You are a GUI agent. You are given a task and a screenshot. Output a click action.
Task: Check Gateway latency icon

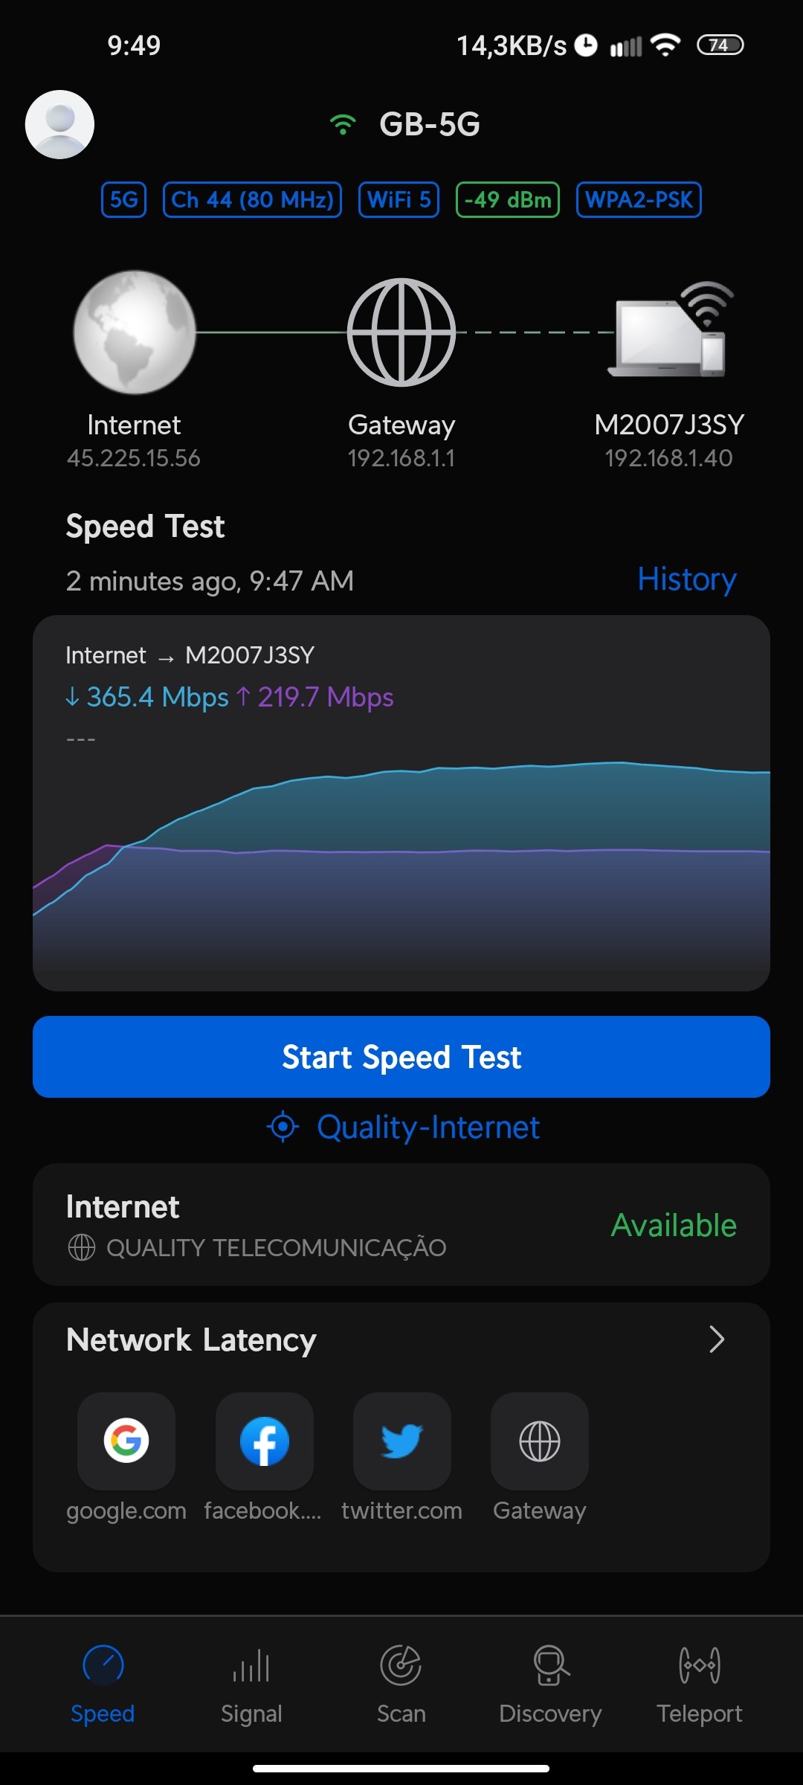pos(540,1441)
